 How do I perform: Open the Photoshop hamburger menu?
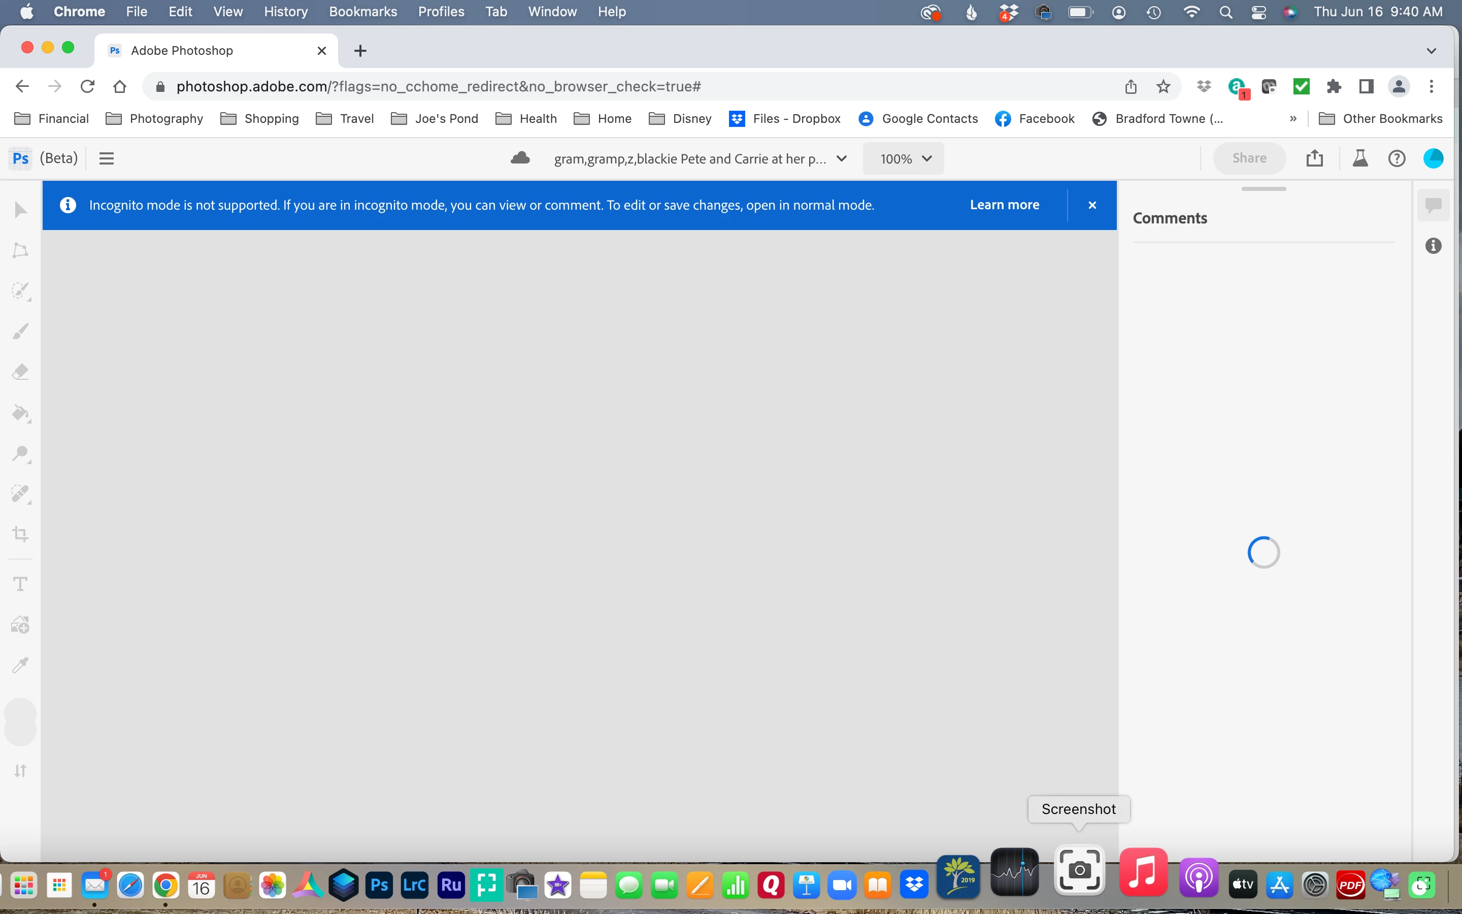pos(106,158)
